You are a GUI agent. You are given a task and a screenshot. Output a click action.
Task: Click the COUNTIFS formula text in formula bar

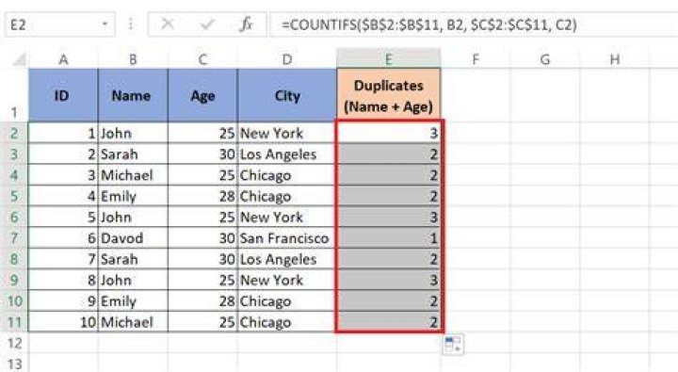click(429, 24)
